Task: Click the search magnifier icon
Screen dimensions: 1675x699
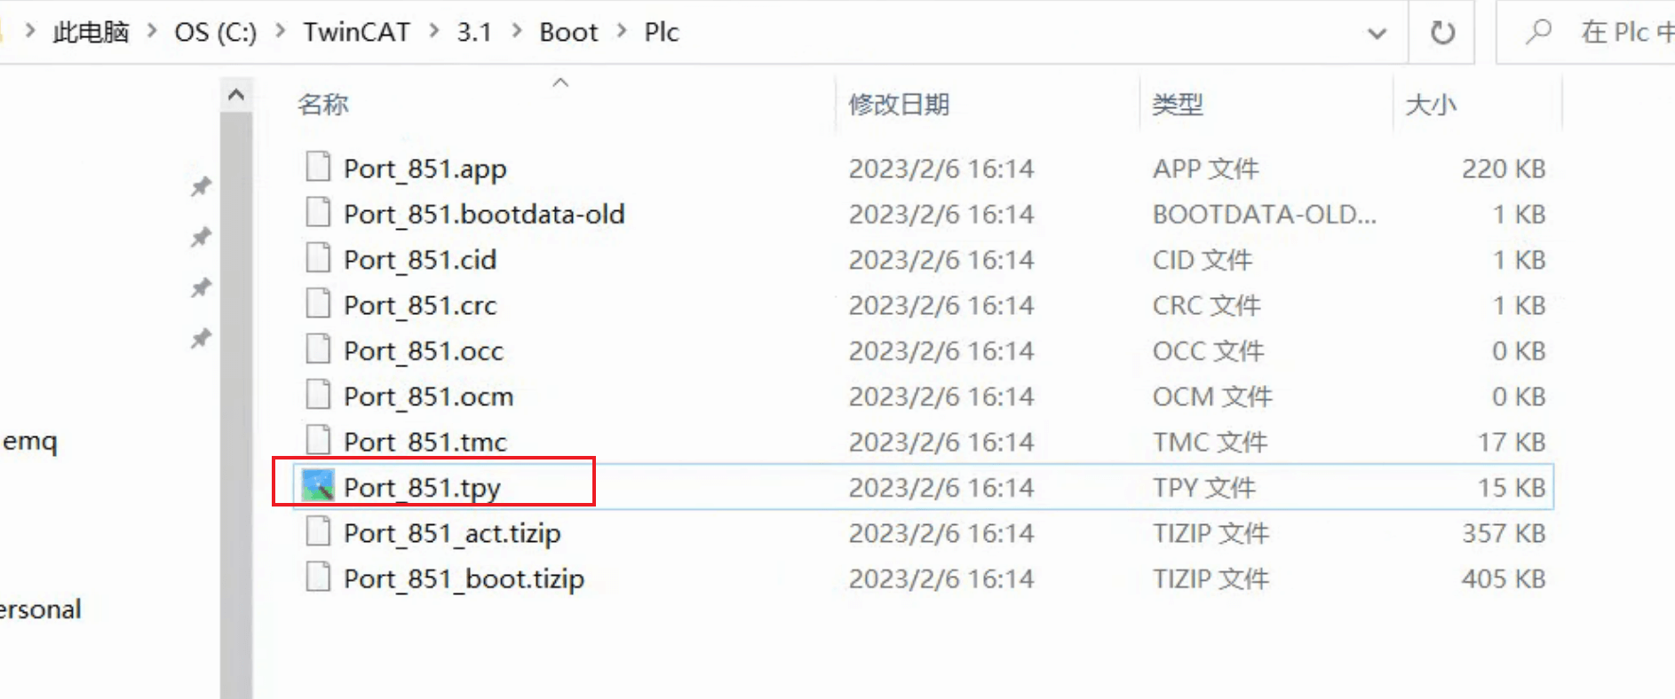Action: (1538, 32)
